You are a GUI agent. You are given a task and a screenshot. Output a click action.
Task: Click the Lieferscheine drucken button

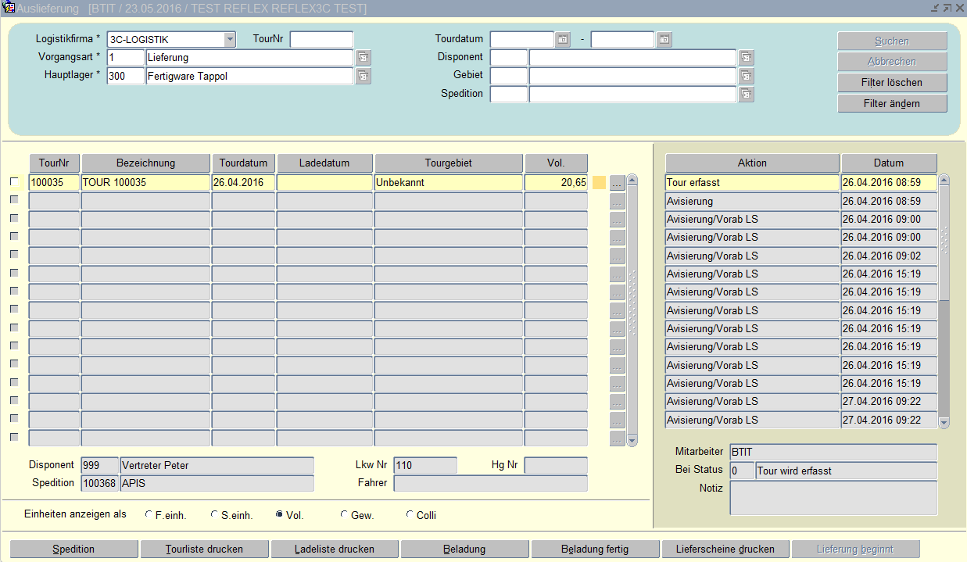pyautogui.click(x=725, y=549)
